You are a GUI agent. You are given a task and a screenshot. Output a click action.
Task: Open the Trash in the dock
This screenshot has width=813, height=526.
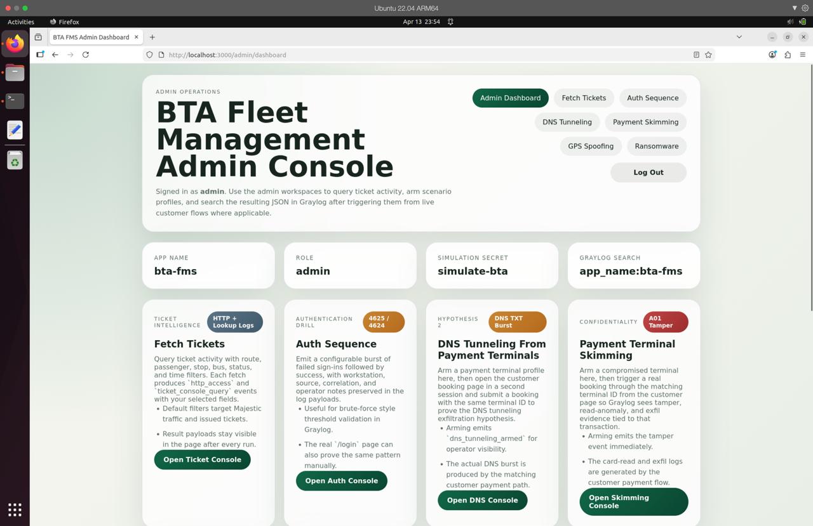click(15, 161)
